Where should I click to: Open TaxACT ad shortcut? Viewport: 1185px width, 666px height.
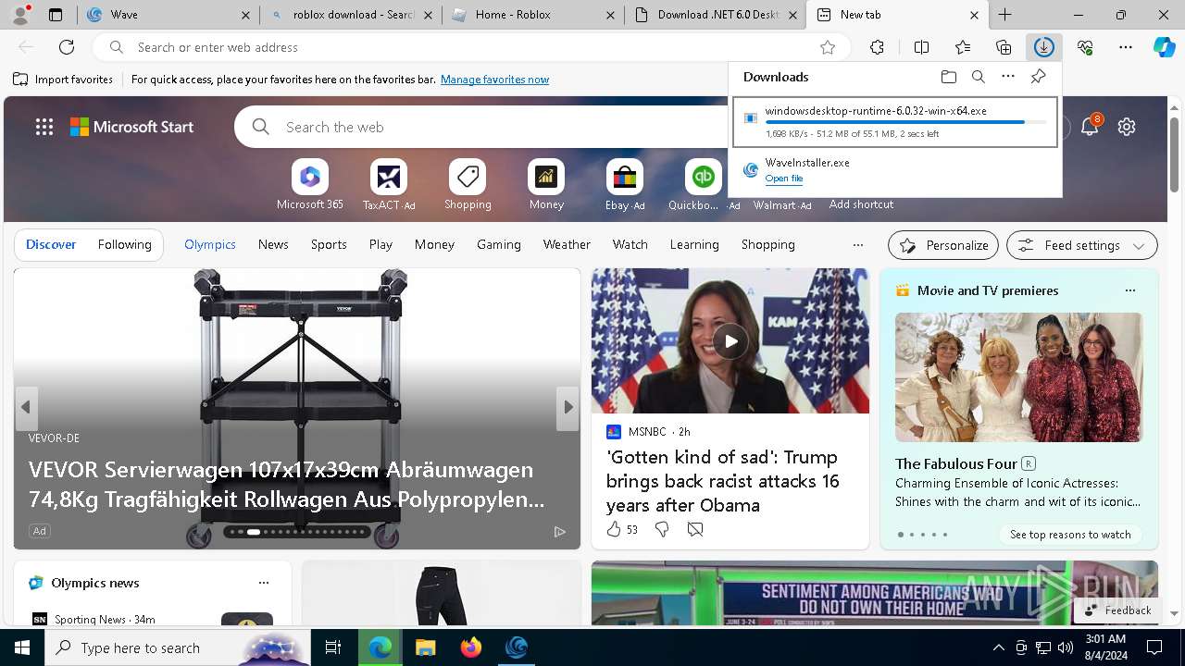tap(389, 185)
